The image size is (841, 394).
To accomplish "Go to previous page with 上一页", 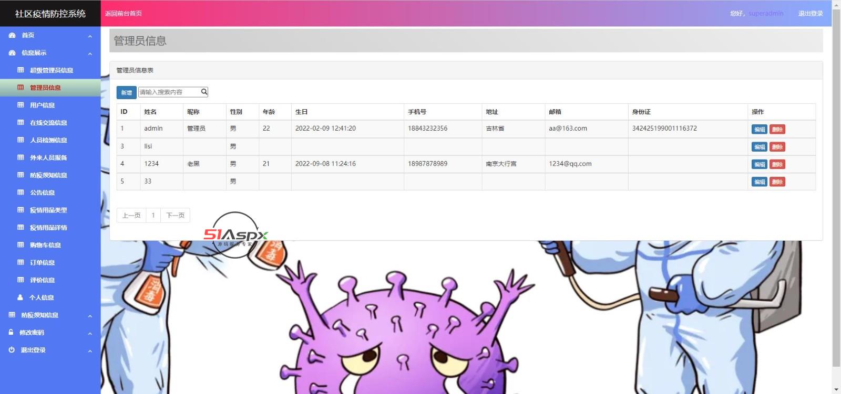I will pos(131,215).
